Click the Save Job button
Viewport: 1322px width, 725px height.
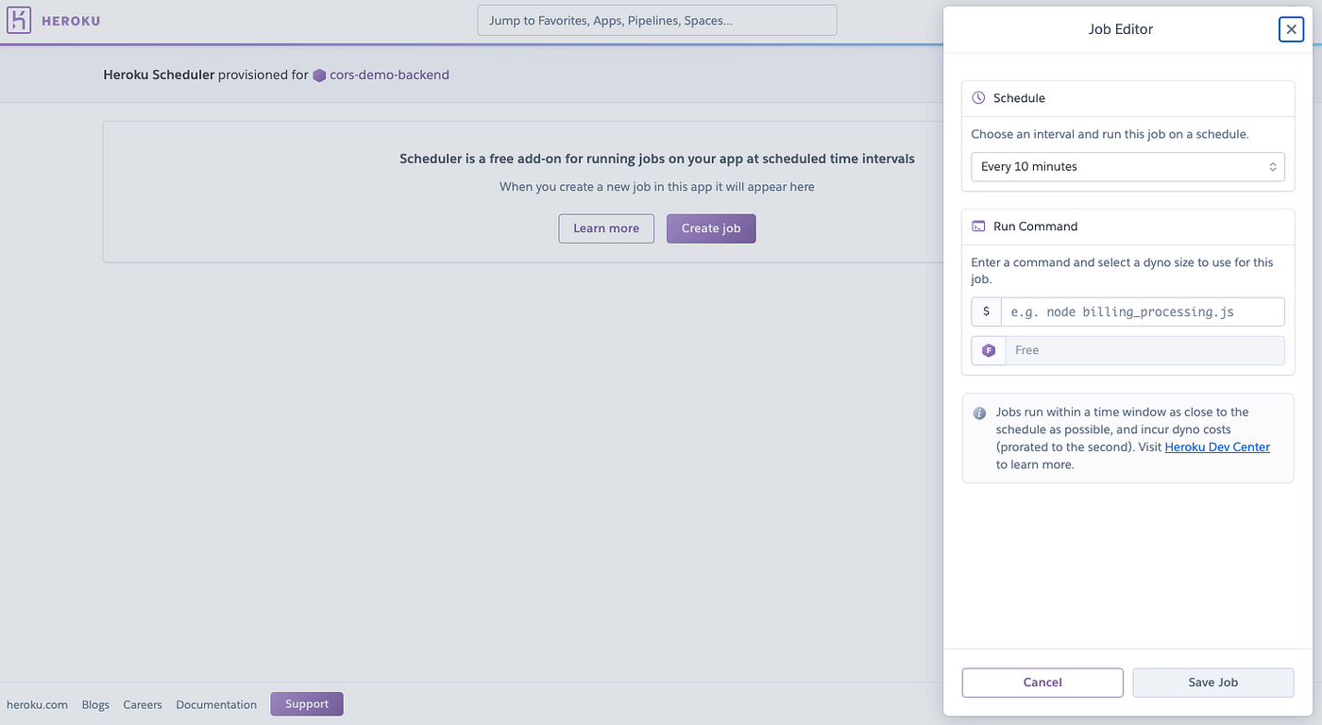[x=1213, y=683]
